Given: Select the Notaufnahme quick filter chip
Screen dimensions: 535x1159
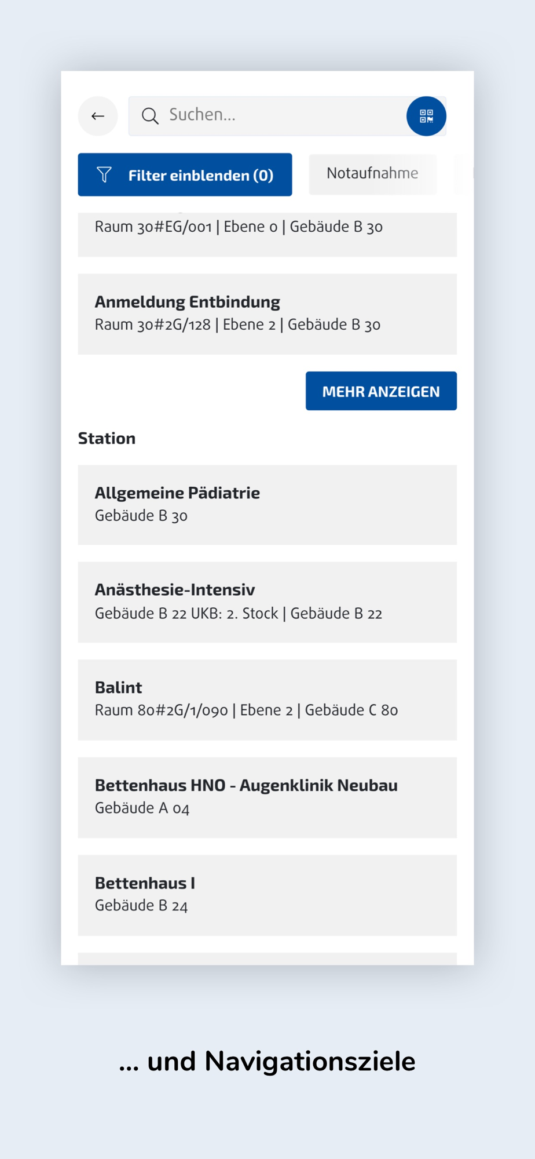Looking at the screenshot, I should point(372,174).
